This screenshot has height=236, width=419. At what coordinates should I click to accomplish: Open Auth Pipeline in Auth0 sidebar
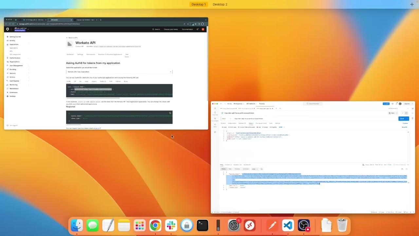pos(14,81)
